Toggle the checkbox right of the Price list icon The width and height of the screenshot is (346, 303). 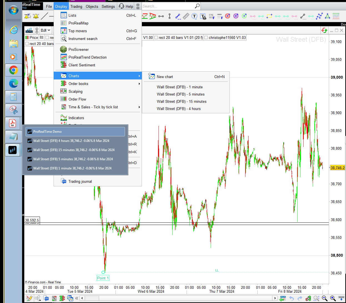click(47, 37)
